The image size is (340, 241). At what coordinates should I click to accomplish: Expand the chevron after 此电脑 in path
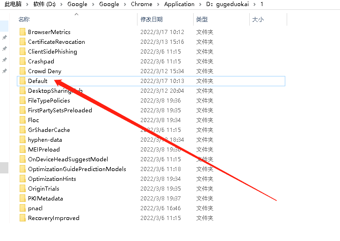point(28,4)
